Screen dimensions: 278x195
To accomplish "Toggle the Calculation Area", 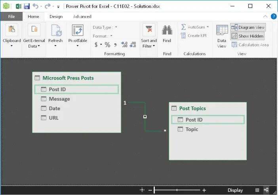I will click(x=250, y=45).
